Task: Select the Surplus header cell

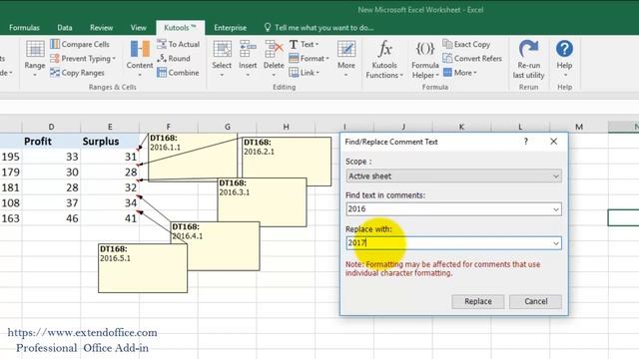Action: [x=110, y=142]
